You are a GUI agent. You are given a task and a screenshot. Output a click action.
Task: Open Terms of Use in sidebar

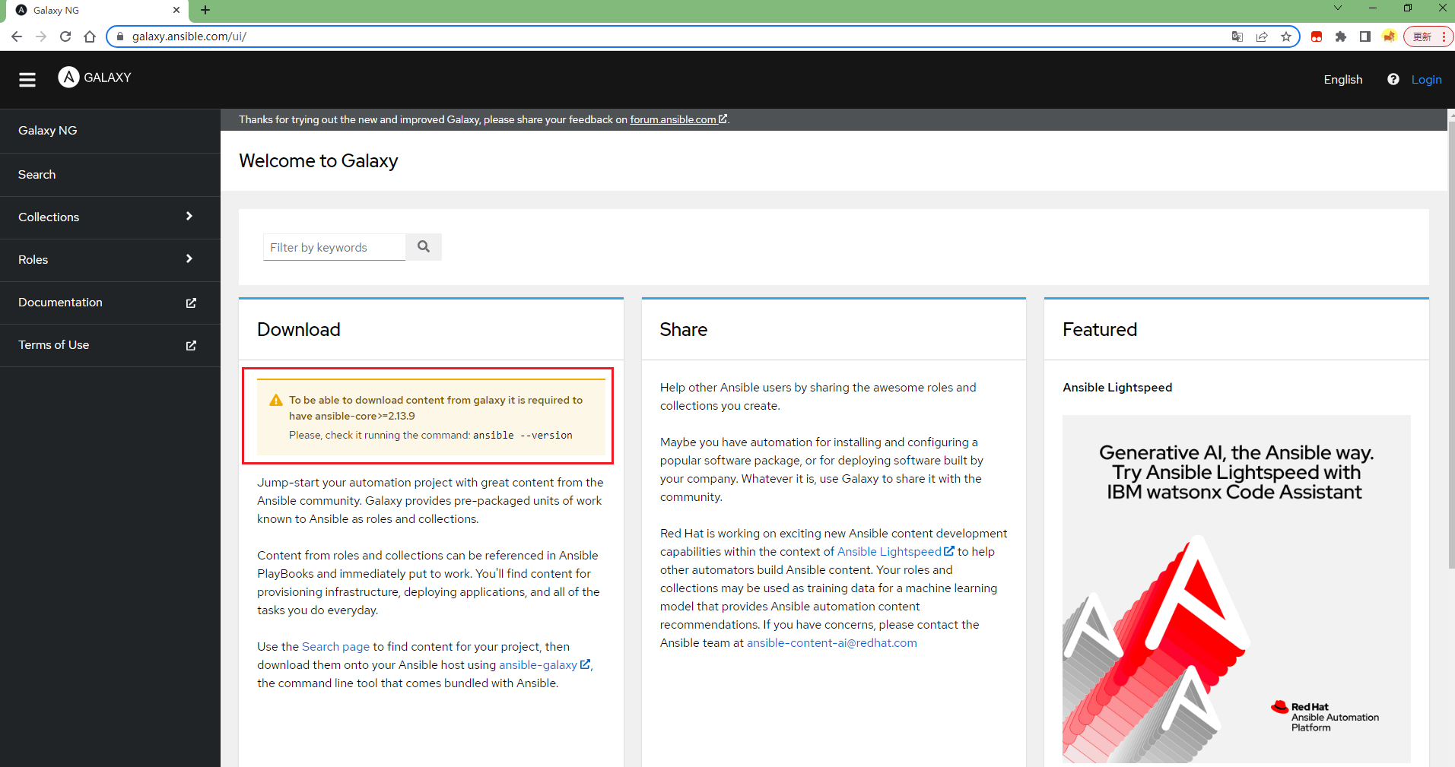pyautogui.click(x=110, y=345)
